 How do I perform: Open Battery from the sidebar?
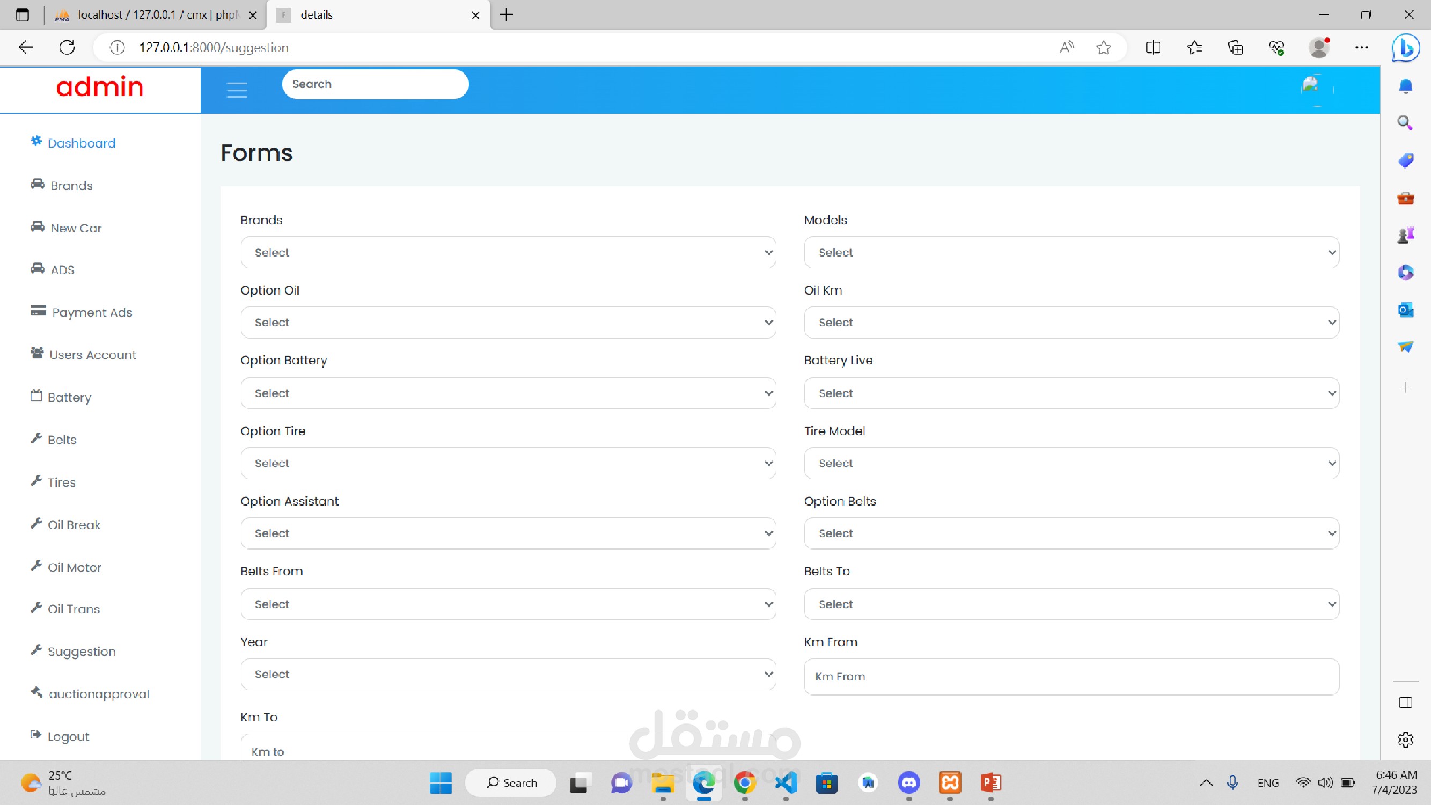click(69, 397)
